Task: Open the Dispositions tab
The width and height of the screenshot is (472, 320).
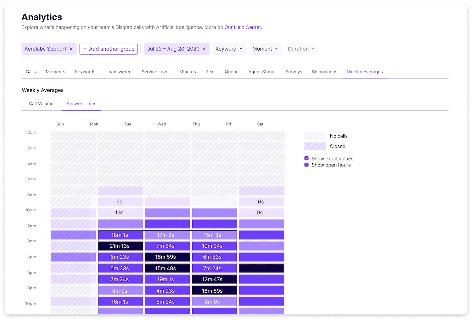Action: tap(324, 72)
